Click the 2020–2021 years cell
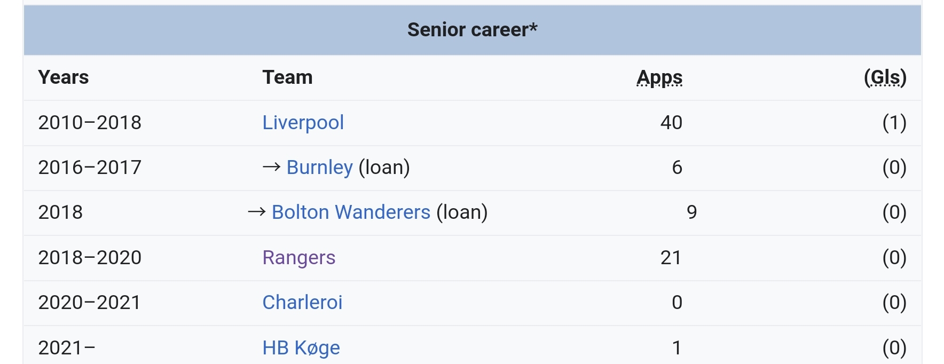This screenshot has height=364, width=944. click(90, 303)
